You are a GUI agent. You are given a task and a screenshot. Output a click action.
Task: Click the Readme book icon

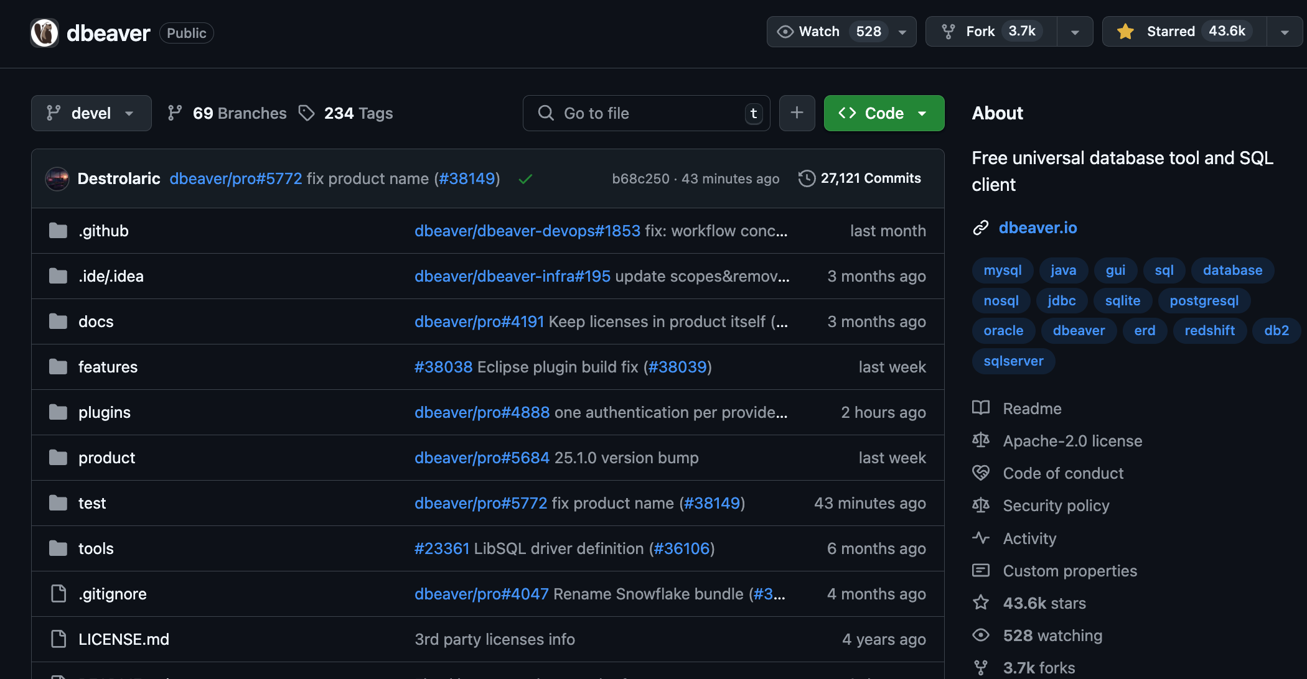tap(981, 408)
